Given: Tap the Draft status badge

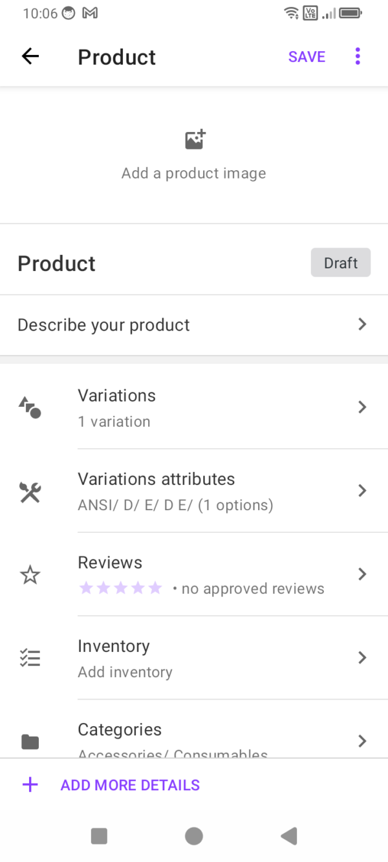Looking at the screenshot, I should (x=340, y=263).
